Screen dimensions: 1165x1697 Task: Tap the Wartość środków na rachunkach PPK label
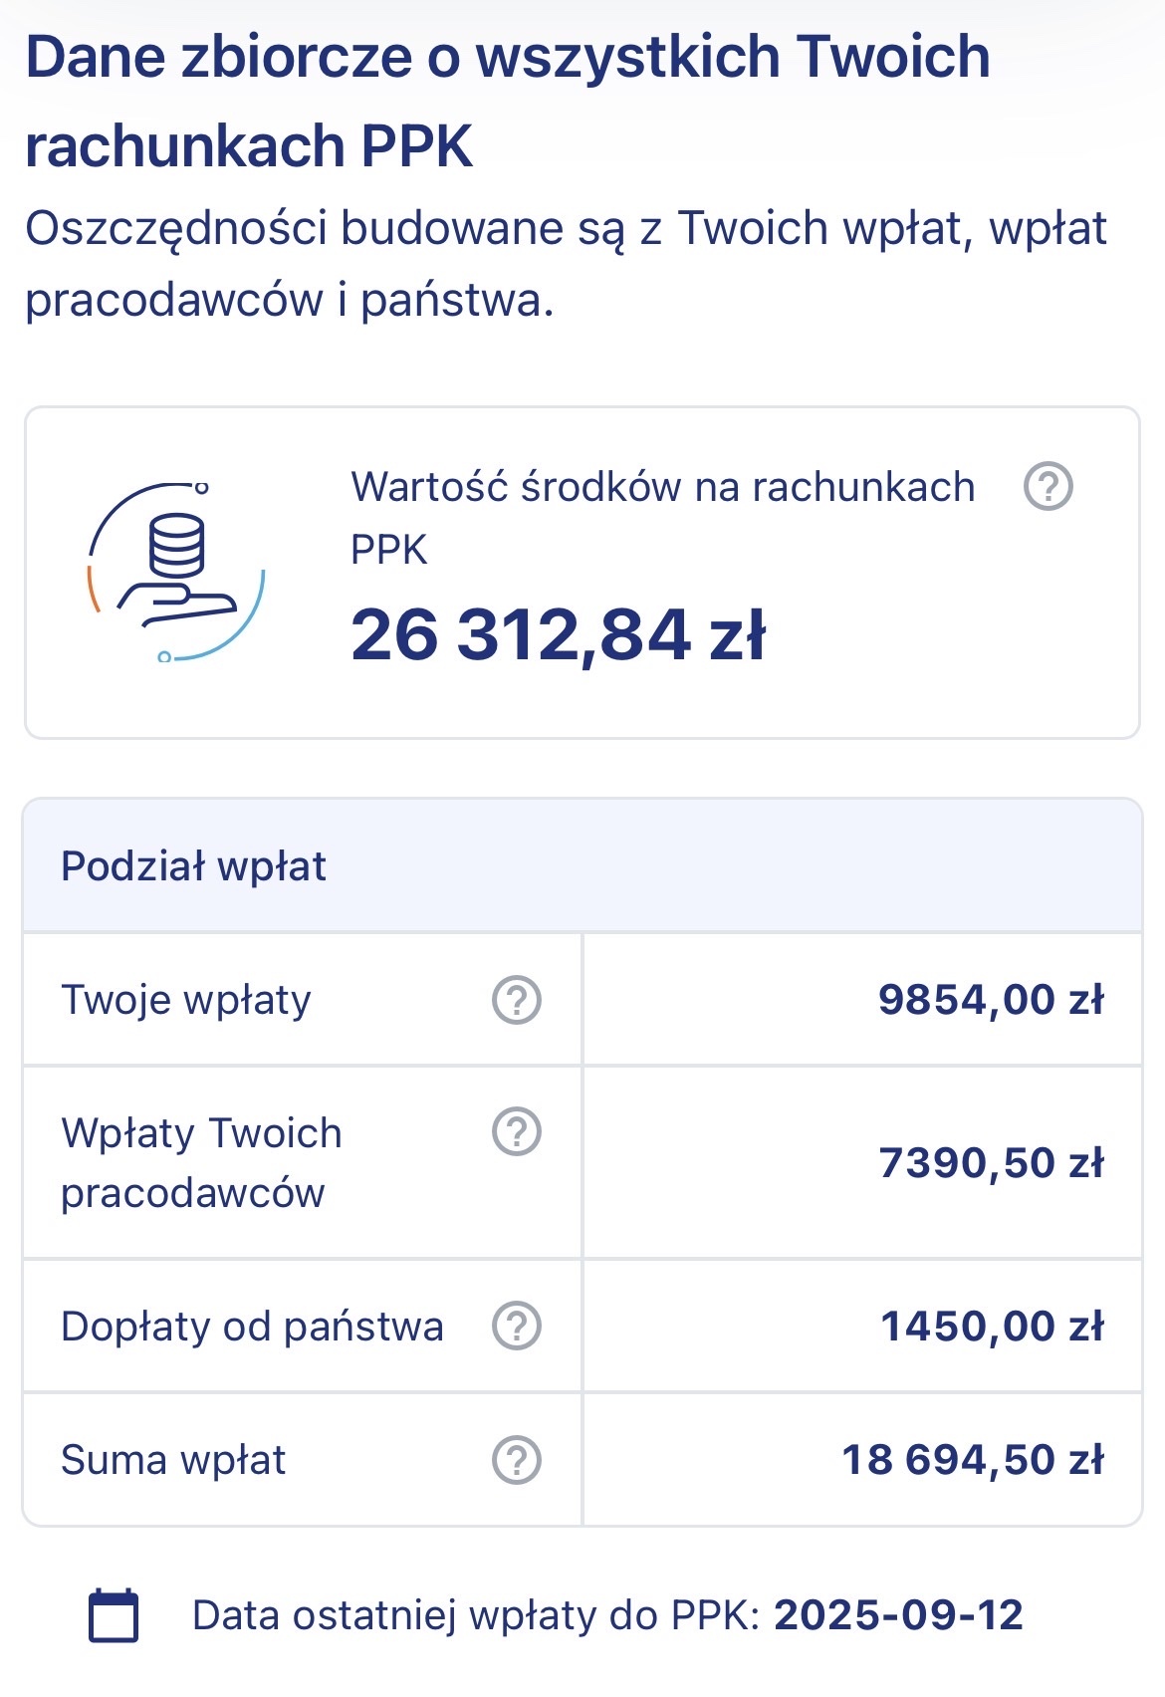click(x=662, y=517)
